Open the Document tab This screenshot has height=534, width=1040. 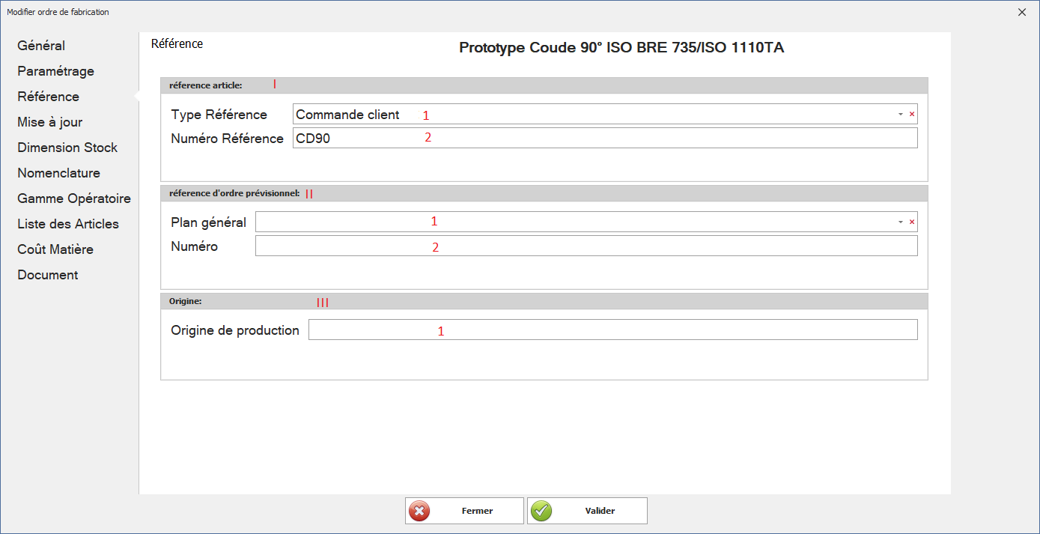[48, 275]
